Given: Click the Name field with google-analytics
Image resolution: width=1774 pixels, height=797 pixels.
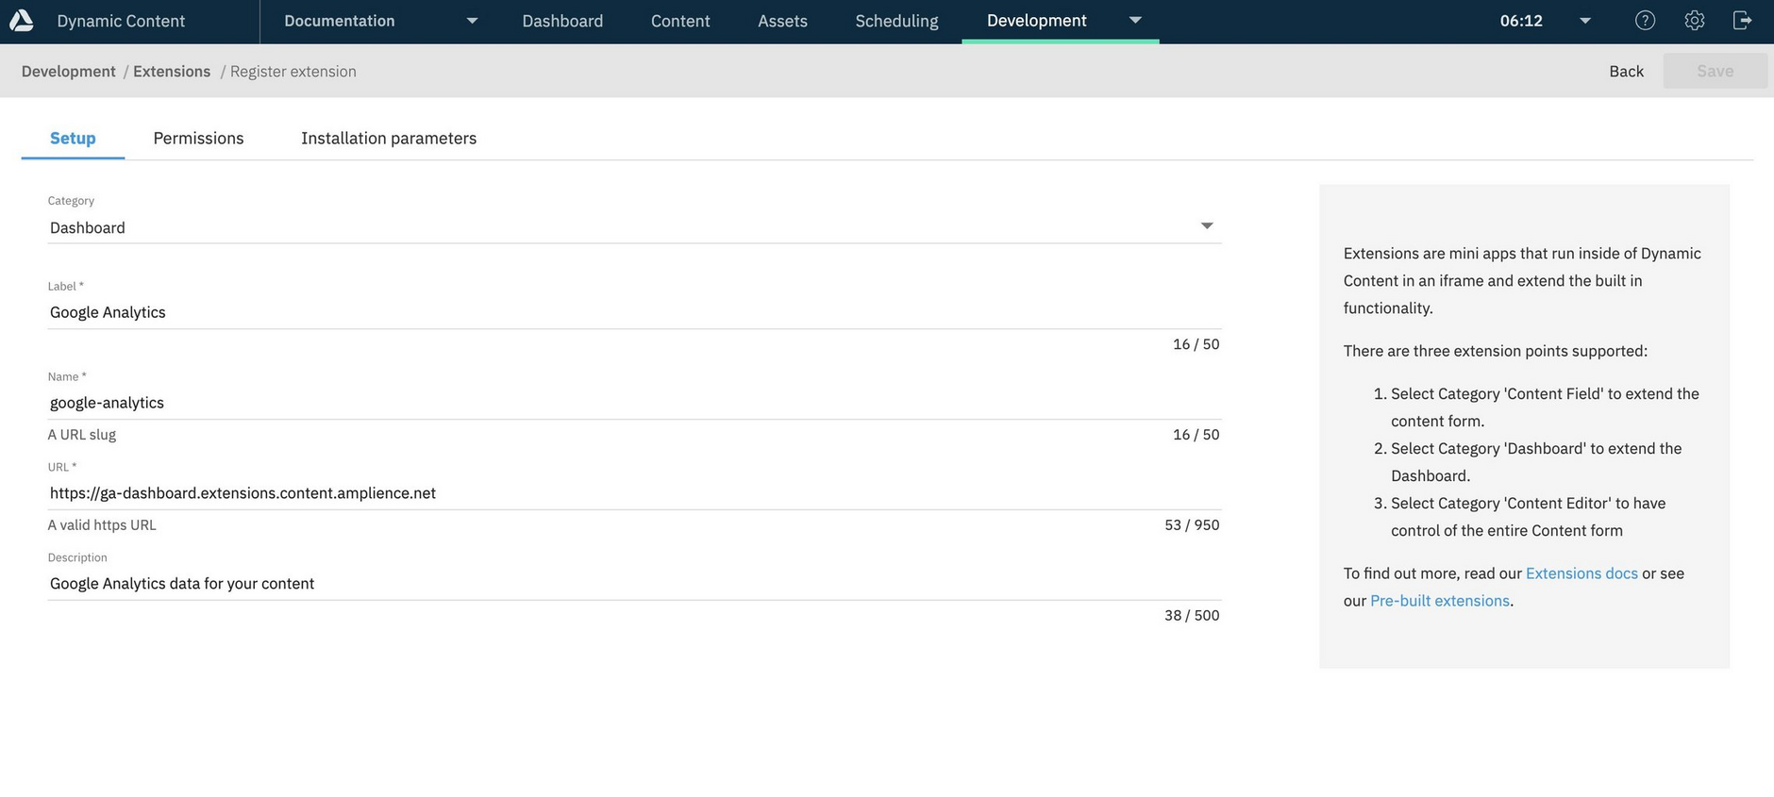Looking at the screenshot, I should [x=634, y=403].
